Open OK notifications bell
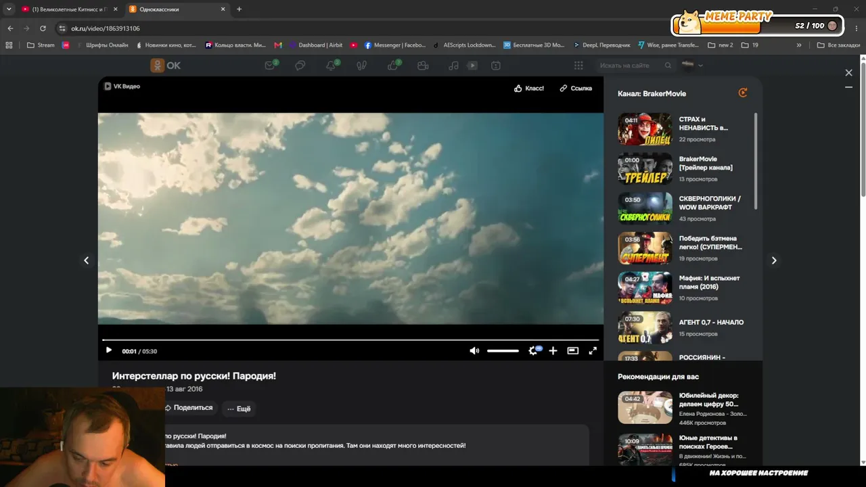866x487 pixels. coord(332,65)
